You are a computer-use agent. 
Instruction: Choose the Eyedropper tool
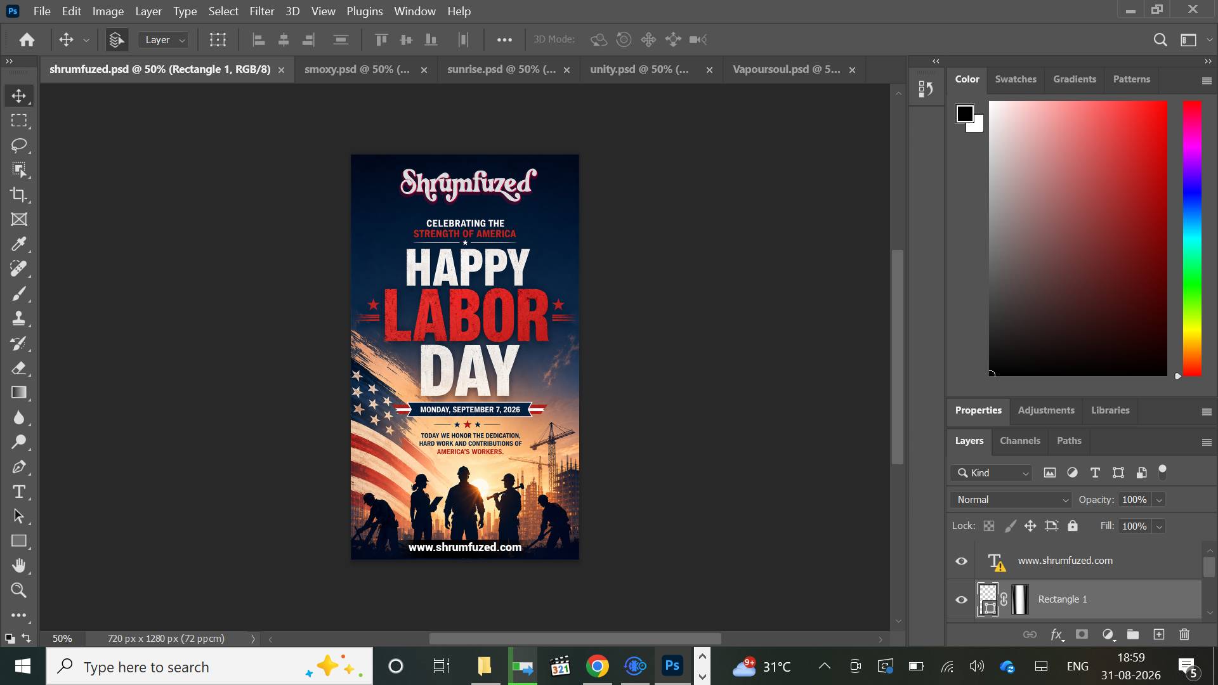[x=19, y=244]
